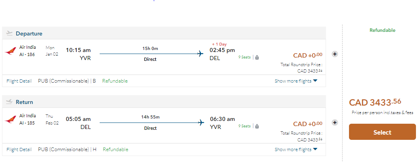Click the Departure section header
420x162 pixels.
29,33
